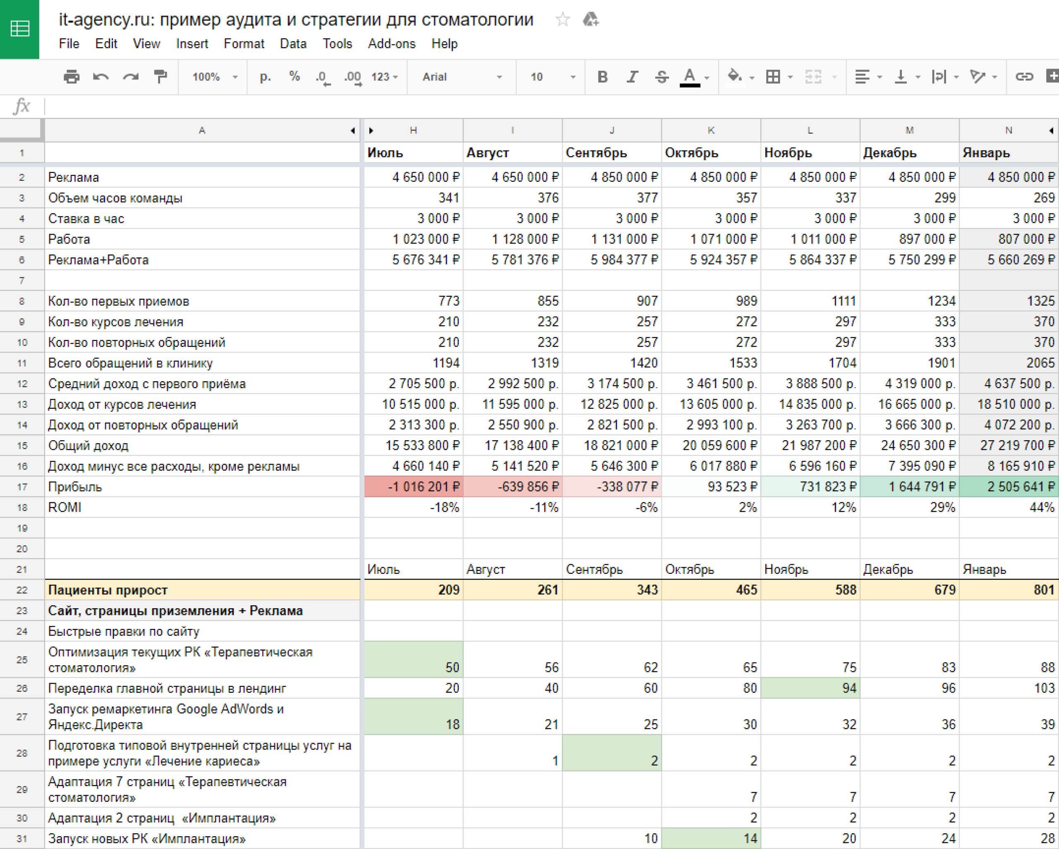Screen dimensions: 1059x849
Task: Select green cell 94 in Ноябрь column
Action: tap(810, 688)
